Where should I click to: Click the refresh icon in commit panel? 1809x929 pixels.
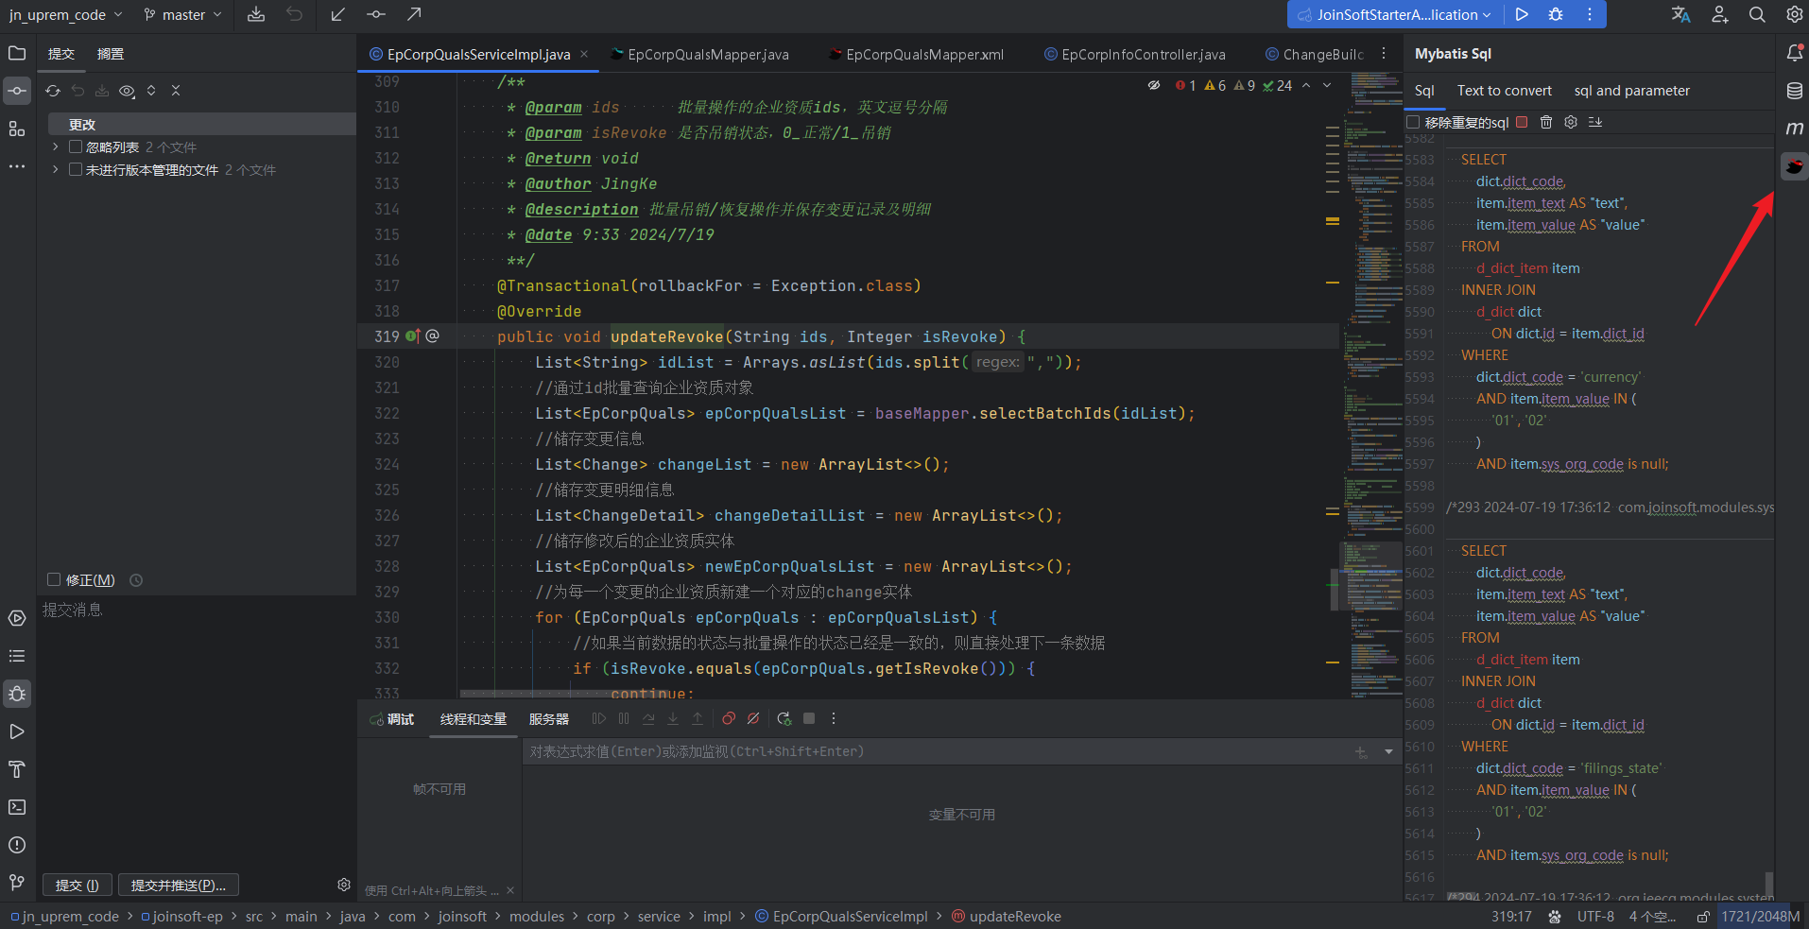[x=53, y=91]
